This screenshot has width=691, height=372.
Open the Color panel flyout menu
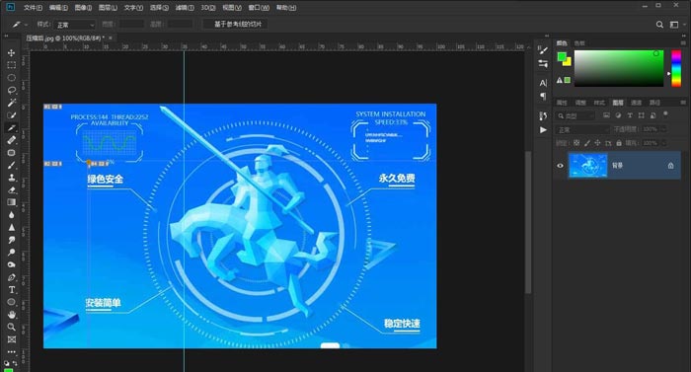683,42
